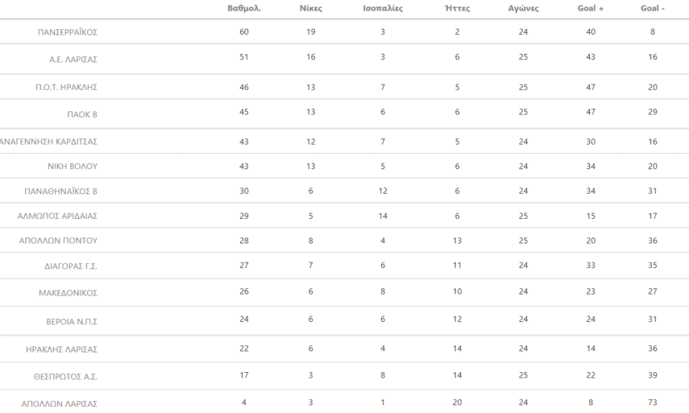Sort table by Ισοπαλίες header
This screenshot has height=413, width=689.
click(383, 8)
